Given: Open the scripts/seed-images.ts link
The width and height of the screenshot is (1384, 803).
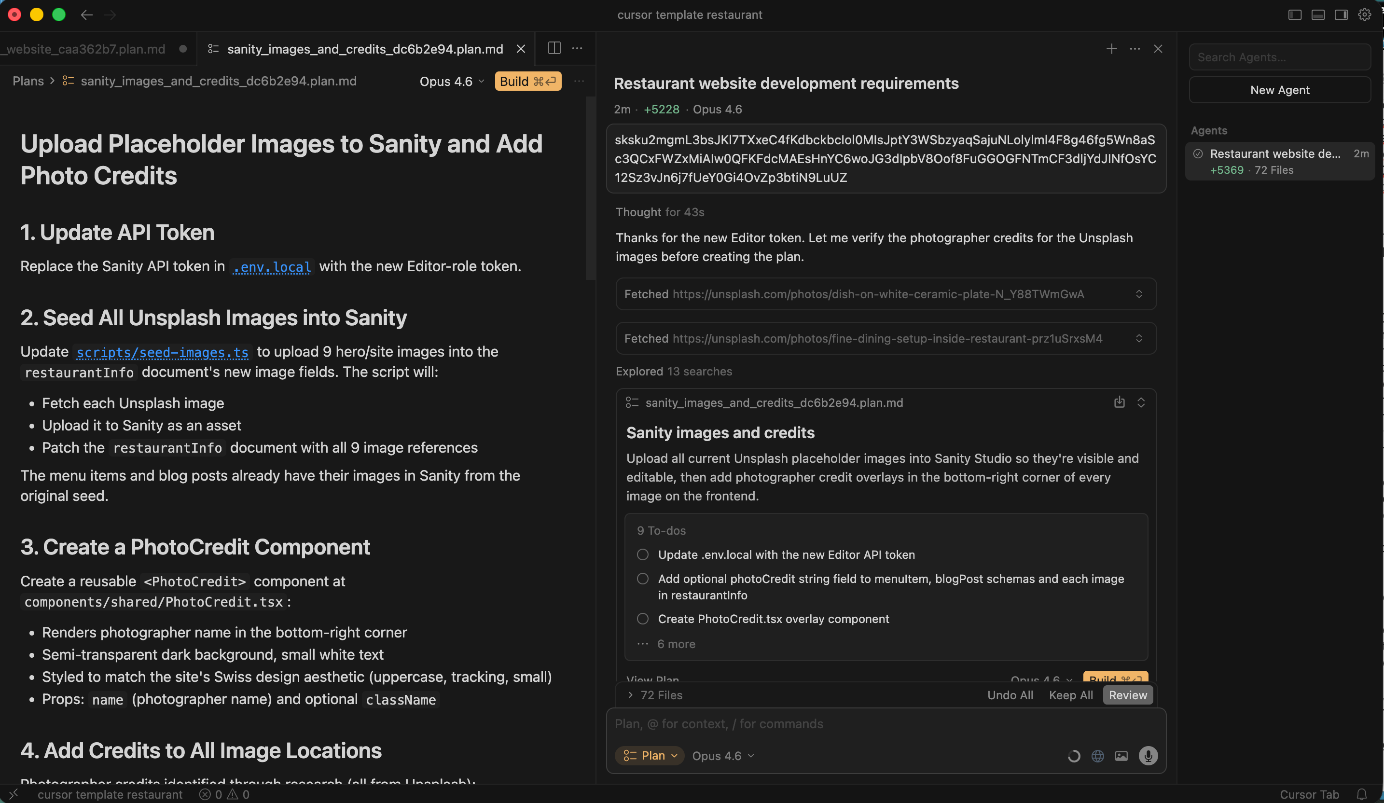Looking at the screenshot, I should (x=162, y=351).
